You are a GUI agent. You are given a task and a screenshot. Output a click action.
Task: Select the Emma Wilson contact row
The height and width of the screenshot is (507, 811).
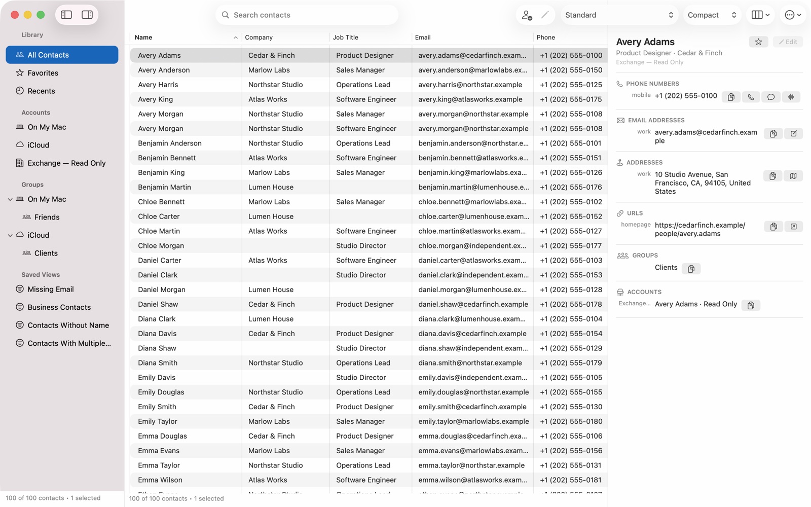pos(368,480)
